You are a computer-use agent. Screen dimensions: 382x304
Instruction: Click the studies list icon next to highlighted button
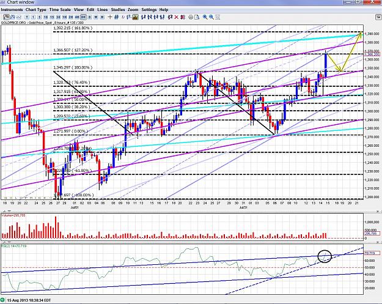pyautogui.click(x=128, y=17)
